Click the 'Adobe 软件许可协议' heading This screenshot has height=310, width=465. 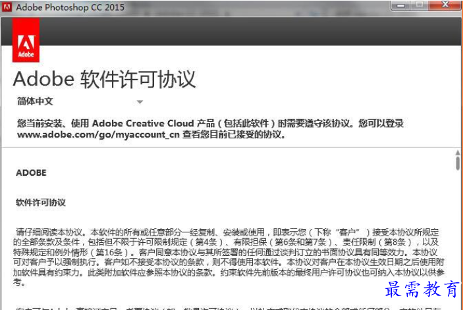(104, 79)
